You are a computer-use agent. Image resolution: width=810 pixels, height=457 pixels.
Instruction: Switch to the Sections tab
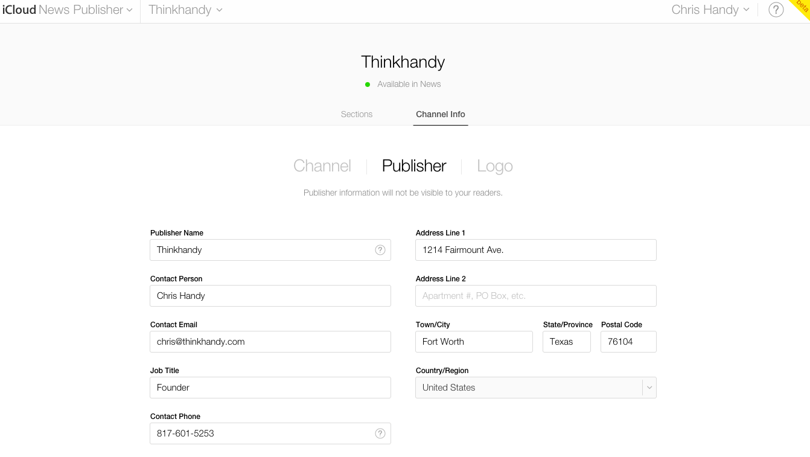pos(357,114)
